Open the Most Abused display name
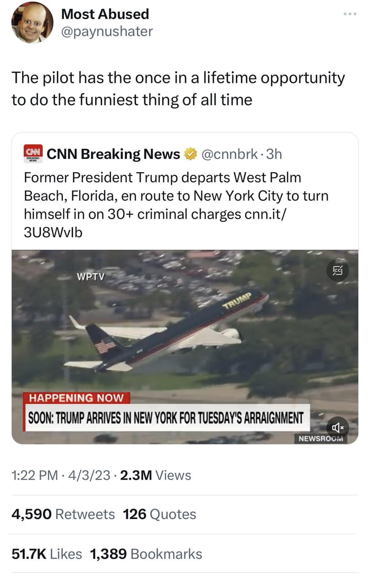The height and width of the screenshot is (574, 370). [x=105, y=14]
